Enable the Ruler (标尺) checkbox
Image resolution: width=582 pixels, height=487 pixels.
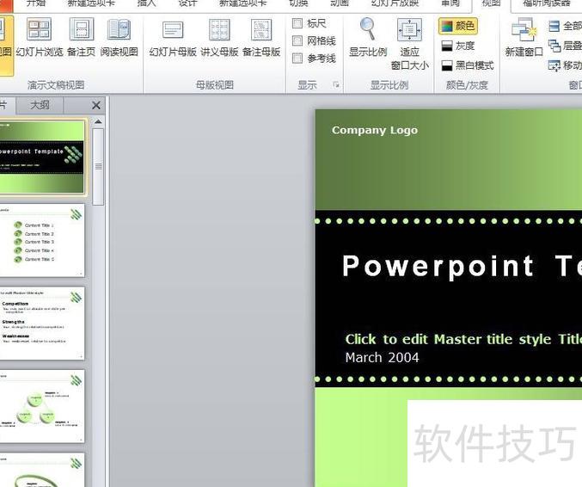point(298,23)
